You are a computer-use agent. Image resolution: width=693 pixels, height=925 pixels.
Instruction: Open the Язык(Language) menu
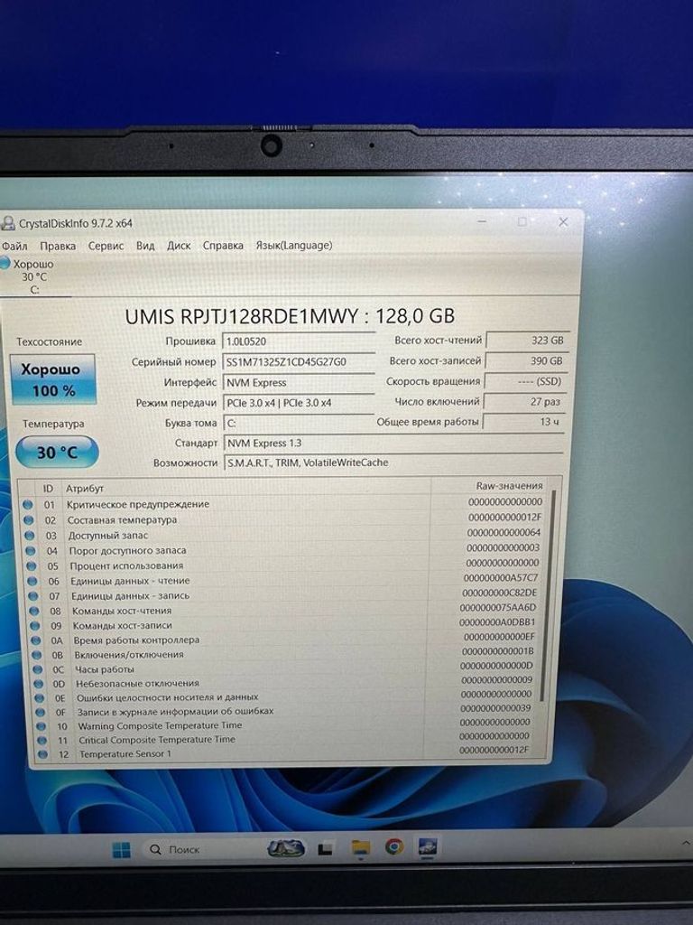point(293,245)
